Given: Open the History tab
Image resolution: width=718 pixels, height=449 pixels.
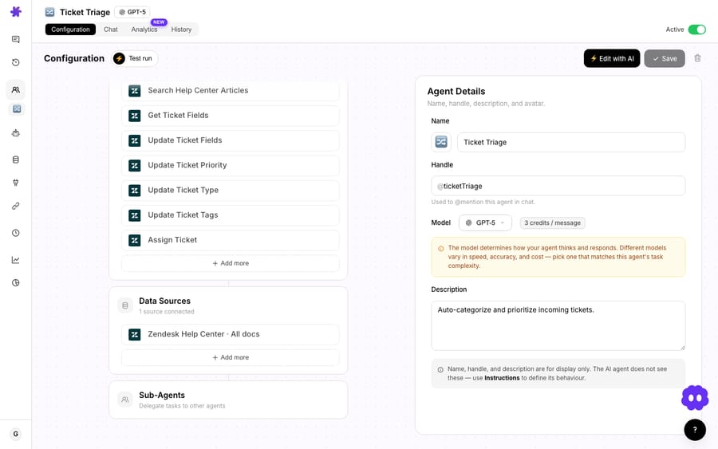Looking at the screenshot, I should click(x=181, y=30).
